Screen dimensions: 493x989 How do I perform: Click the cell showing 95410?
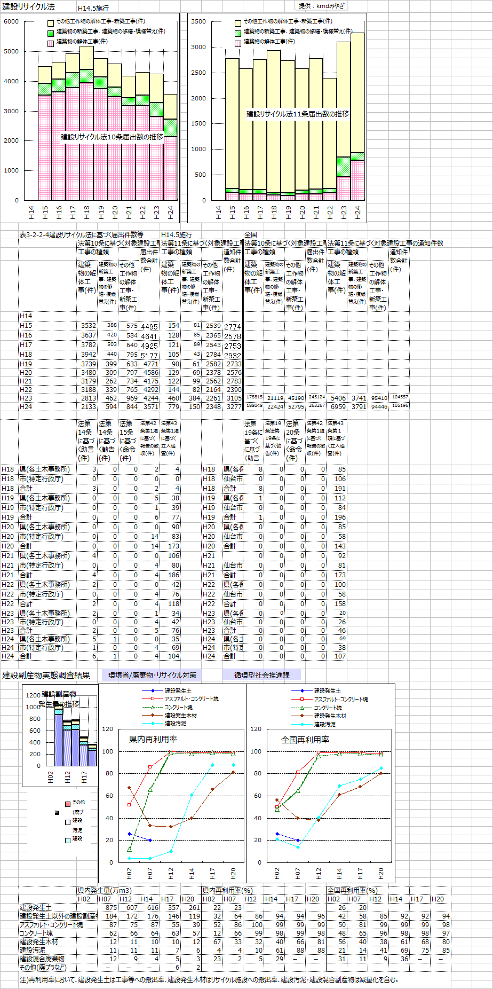click(x=379, y=398)
